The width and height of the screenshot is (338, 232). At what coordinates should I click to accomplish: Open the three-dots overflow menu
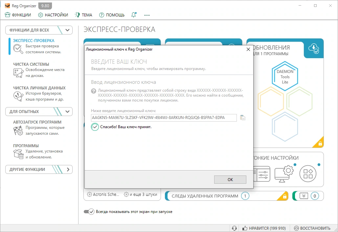pos(147,15)
